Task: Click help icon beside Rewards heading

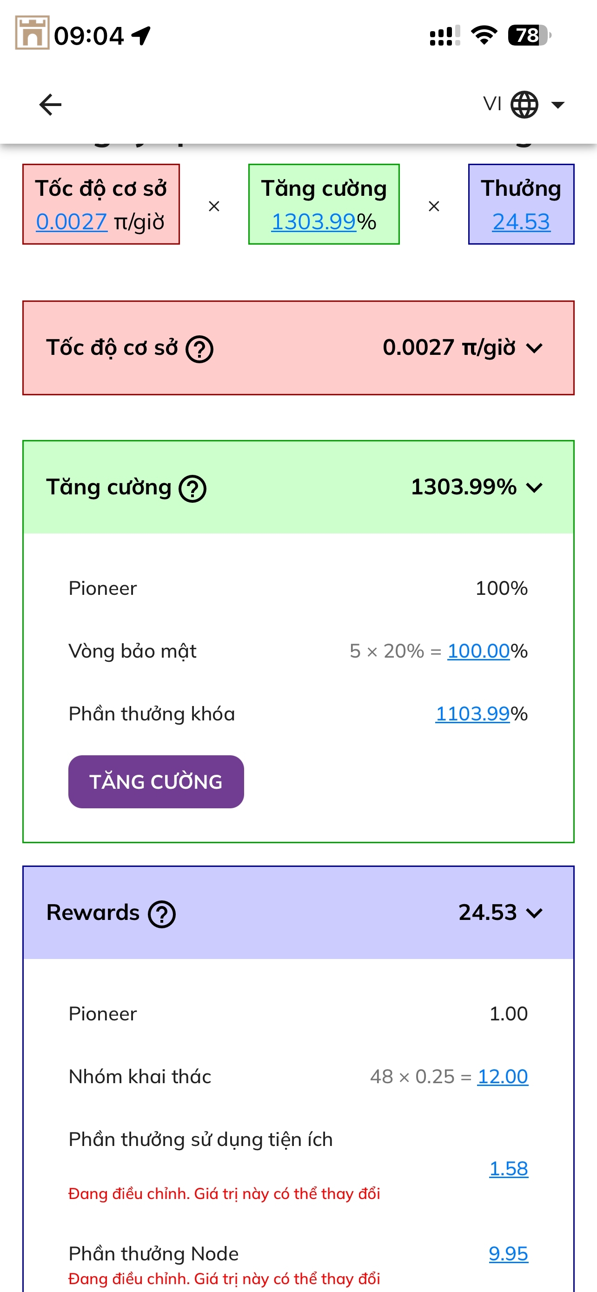Action: pos(162,914)
